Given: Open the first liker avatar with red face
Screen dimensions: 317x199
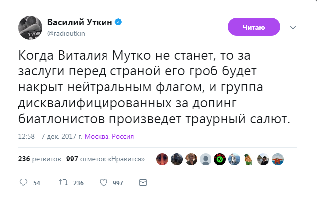Looking at the screenshot, I should (x=162, y=159).
